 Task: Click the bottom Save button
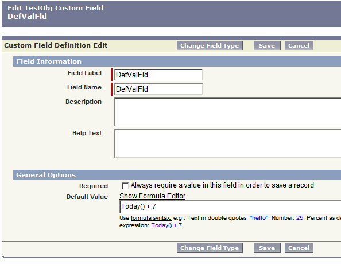(267, 248)
